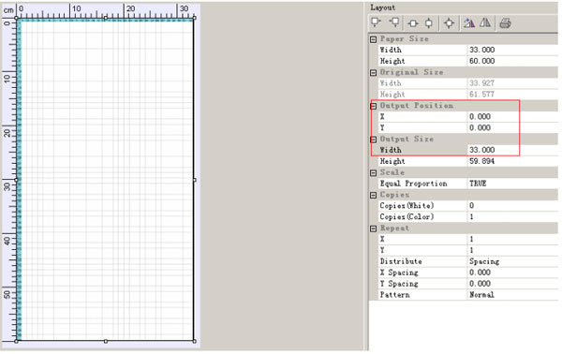Click the center on page crosshair icon
562x354 pixels.
(x=449, y=23)
